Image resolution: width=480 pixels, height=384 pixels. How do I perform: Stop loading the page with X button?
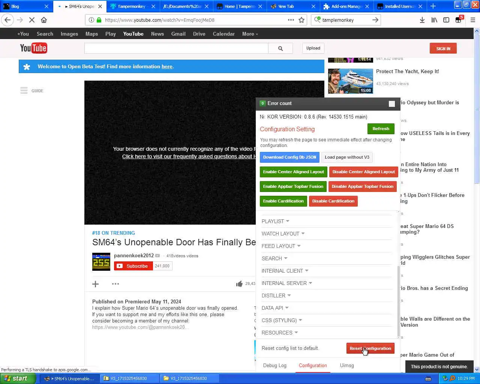click(32, 20)
